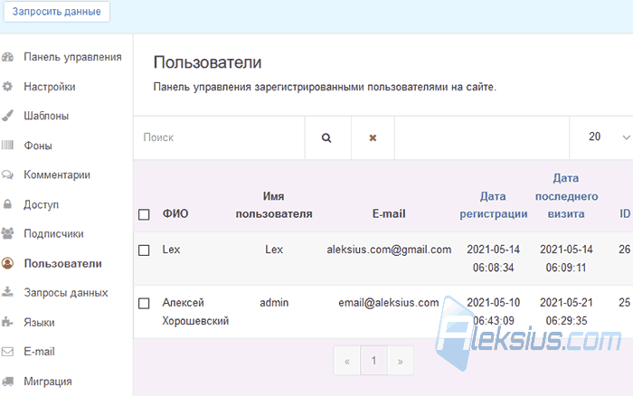Click the lock icon beside Доступ
Image resolution: width=633 pixels, height=396 pixels.
pos(7,203)
